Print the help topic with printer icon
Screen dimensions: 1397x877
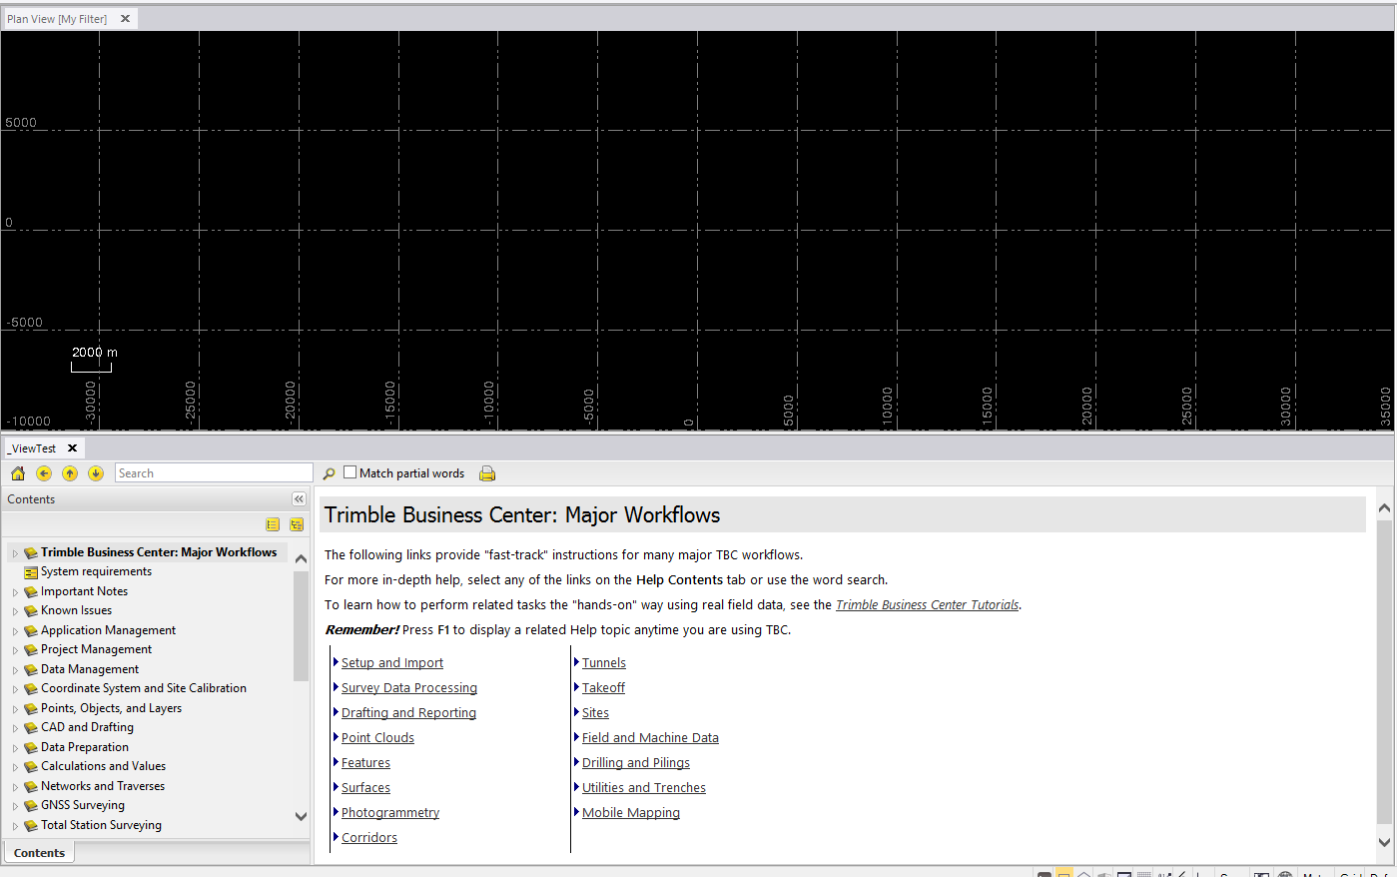tap(487, 473)
